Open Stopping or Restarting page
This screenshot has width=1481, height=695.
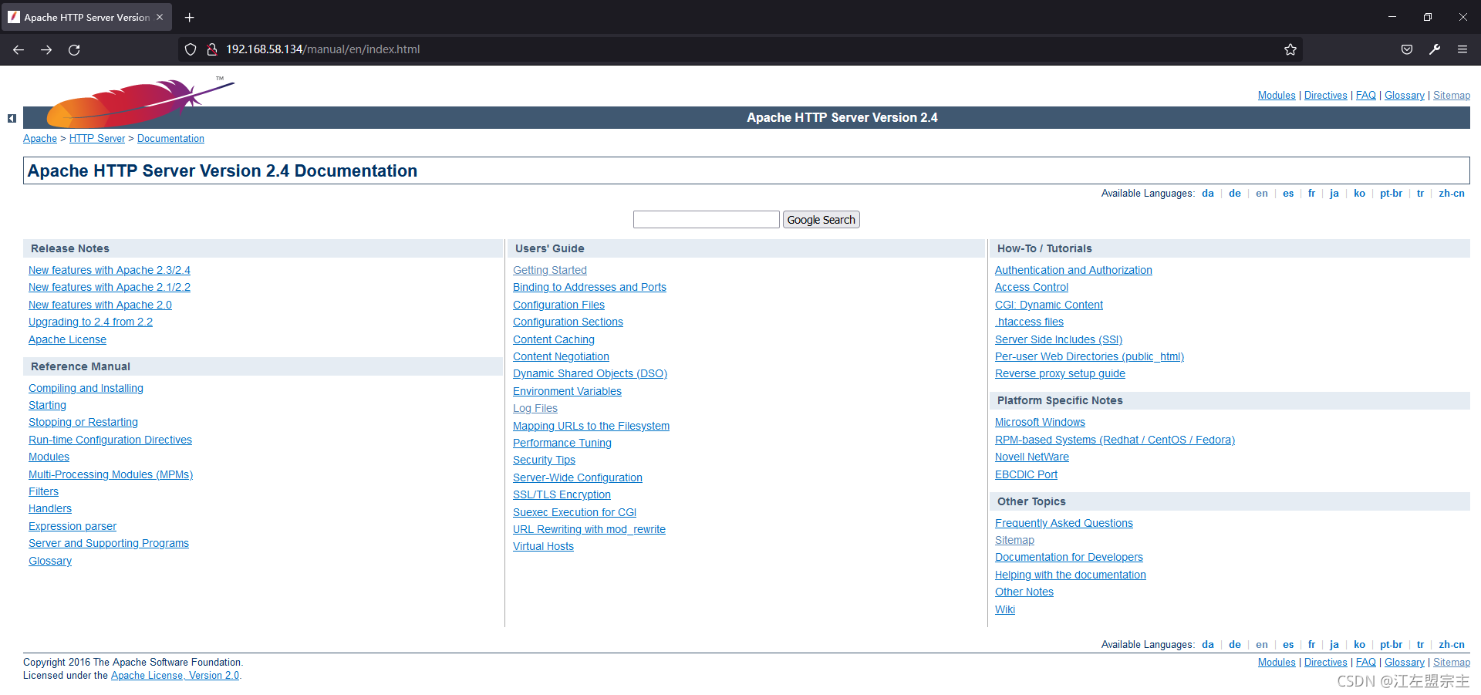tap(83, 422)
